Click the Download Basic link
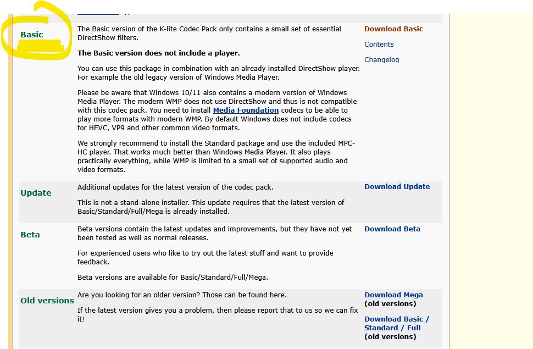533x349 pixels. tap(393, 29)
